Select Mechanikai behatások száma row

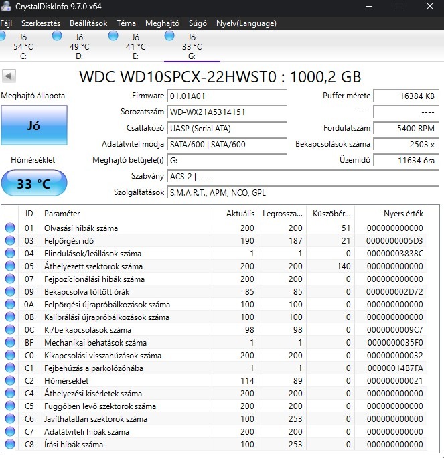tap(215, 342)
